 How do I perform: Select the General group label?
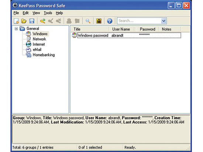click(33, 29)
